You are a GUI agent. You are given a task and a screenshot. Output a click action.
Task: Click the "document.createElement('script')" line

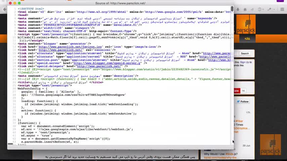(x=58, y=126)
